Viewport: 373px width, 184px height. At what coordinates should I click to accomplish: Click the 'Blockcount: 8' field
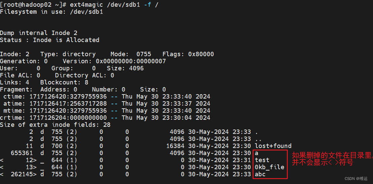[x=64, y=82]
